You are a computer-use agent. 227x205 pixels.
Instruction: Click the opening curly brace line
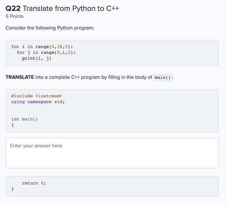pyautogui.click(x=12, y=125)
